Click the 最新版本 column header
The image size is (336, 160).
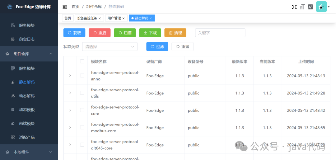[x=240, y=62]
